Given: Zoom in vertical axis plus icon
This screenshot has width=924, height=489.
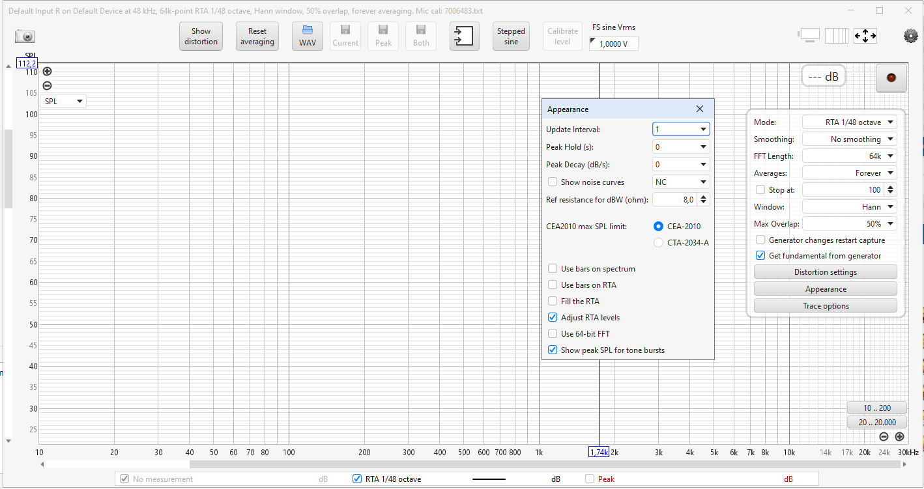Looking at the screenshot, I should 47,72.
